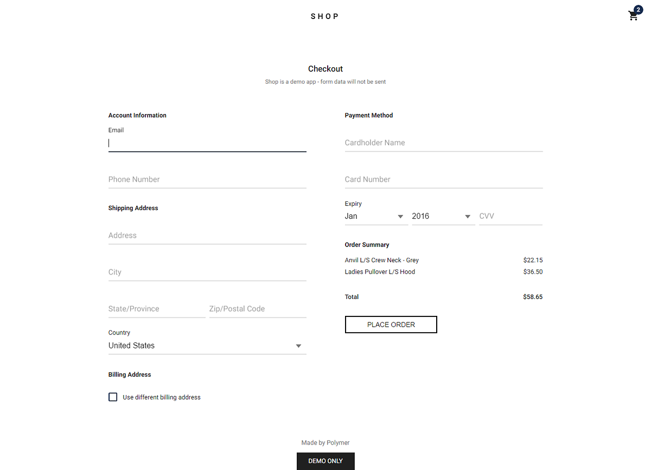This screenshot has width=651, height=470.
Task: Open the shopping cart icon
Action: 633,16
